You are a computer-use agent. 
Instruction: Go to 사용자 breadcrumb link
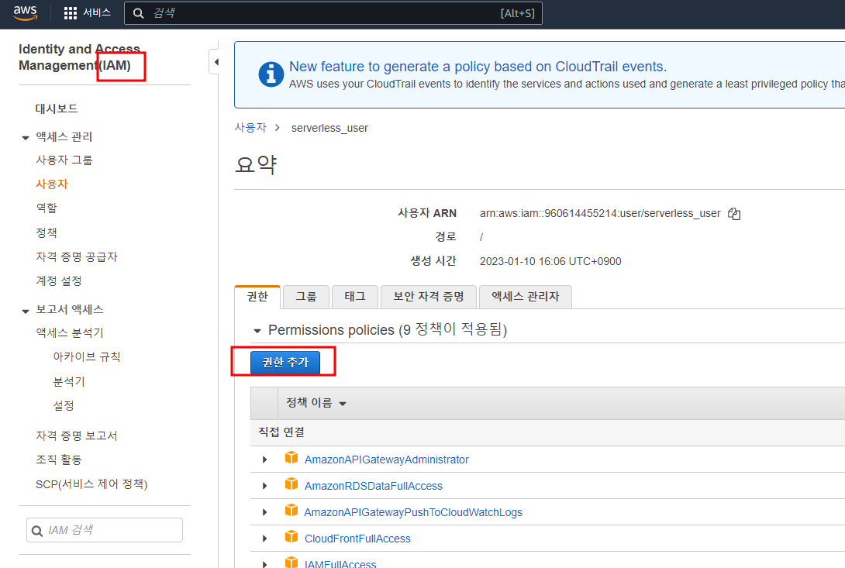point(250,128)
